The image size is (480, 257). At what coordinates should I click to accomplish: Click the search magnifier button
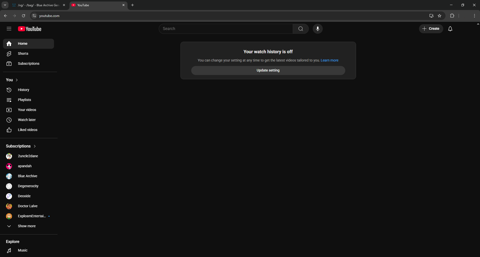(301, 29)
